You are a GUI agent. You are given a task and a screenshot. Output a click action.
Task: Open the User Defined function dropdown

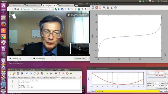pyautogui.click(x=164, y=91)
